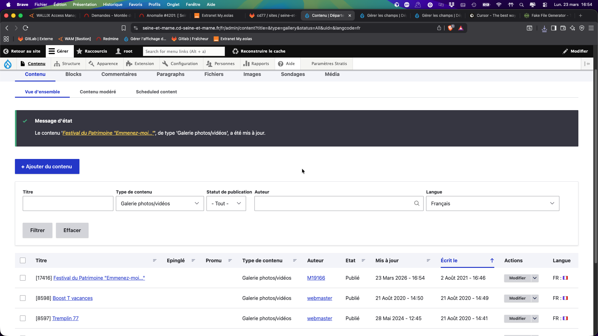The height and width of the screenshot is (336, 598).
Task: Sort table by the Titre column icon
Action: point(155,261)
